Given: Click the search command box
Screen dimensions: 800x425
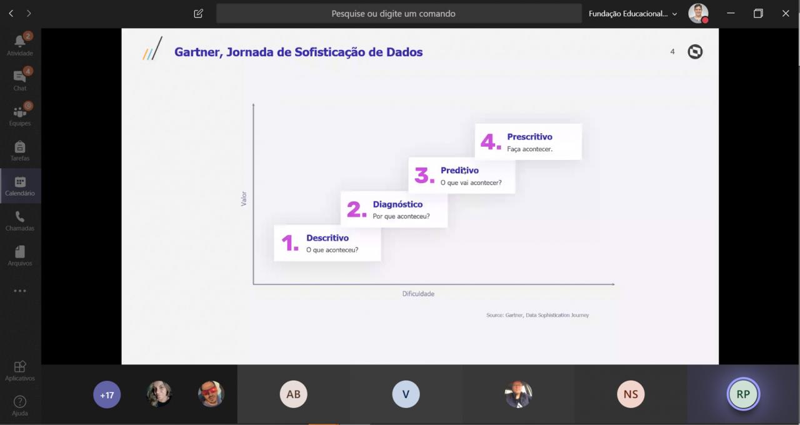Looking at the screenshot, I should coord(399,13).
